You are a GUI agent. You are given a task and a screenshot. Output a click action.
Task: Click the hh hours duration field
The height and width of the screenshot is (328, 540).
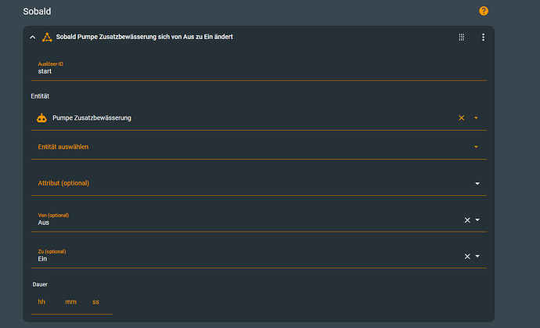(42, 302)
